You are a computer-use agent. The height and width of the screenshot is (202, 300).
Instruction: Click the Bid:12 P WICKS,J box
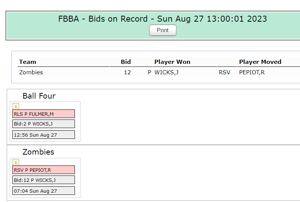[x=43, y=180]
